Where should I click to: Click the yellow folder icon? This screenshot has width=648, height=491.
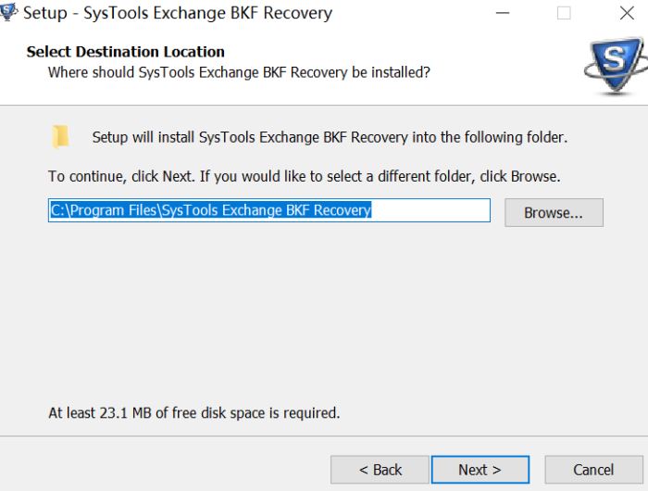60,137
